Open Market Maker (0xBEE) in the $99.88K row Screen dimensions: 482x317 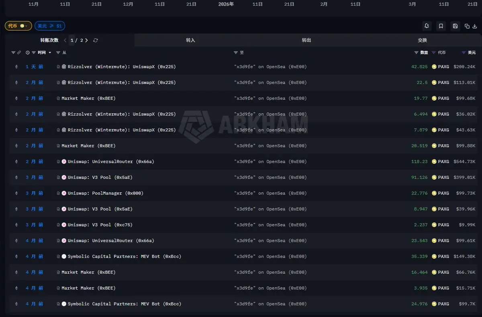click(88, 146)
